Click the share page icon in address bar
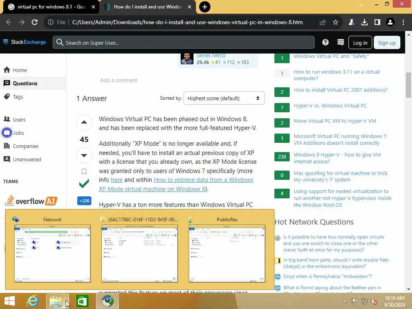The width and height of the screenshot is (412, 309). tap(323, 23)
